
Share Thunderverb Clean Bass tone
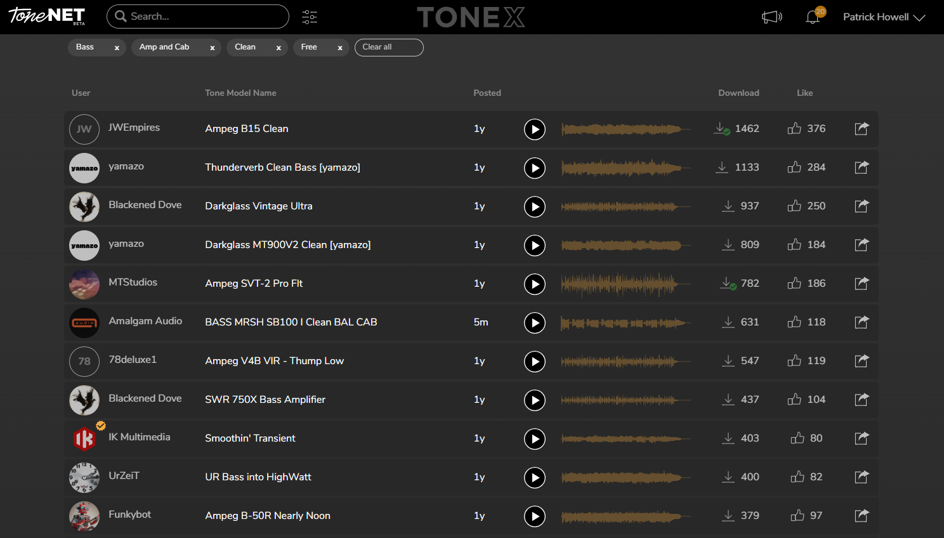[x=862, y=167]
